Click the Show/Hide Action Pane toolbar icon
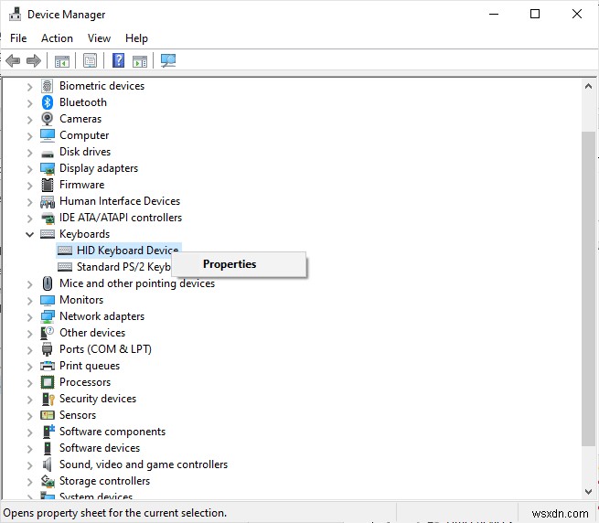599x523 pixels. point(140,60)
